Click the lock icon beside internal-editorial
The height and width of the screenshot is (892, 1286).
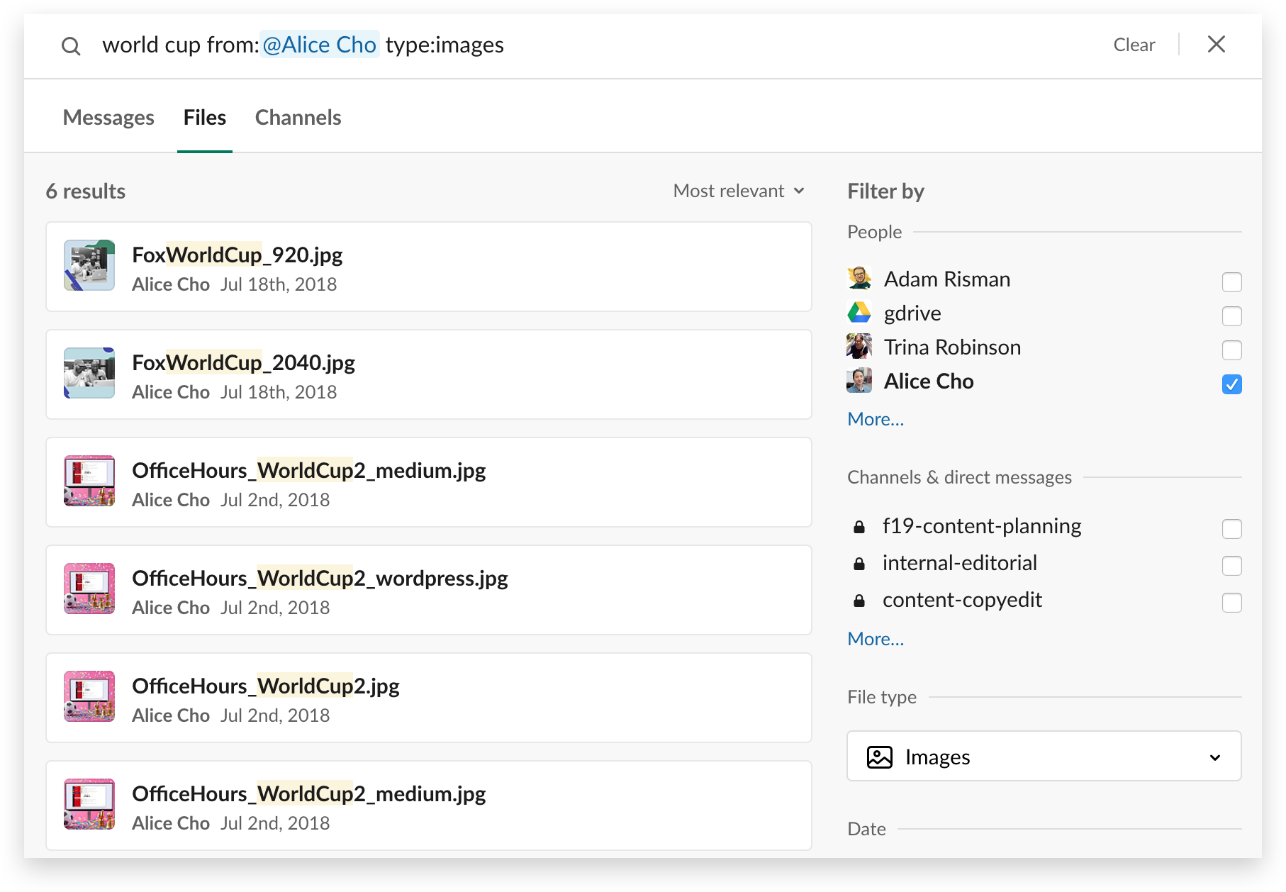[x=859, y=564]
